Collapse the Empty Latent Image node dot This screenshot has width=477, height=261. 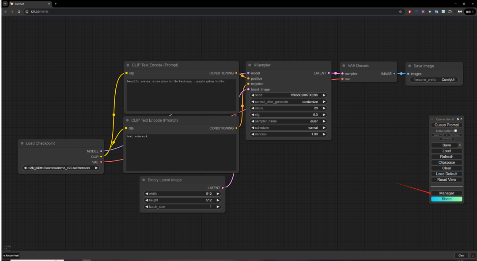pos(144,180)
